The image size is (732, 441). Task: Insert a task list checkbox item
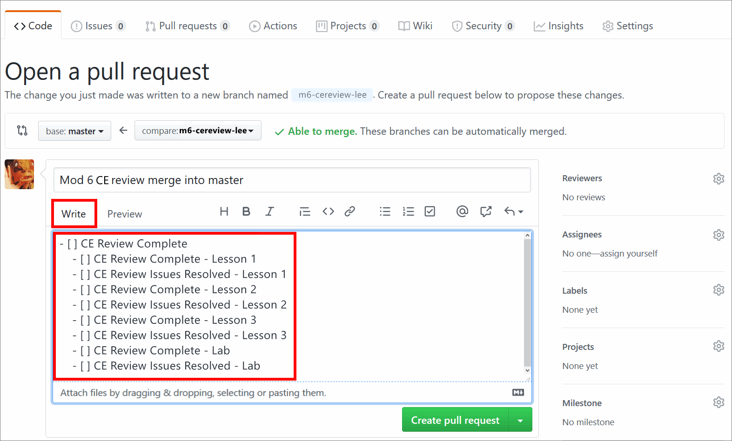pyautogui.click(x=430, y=211)
